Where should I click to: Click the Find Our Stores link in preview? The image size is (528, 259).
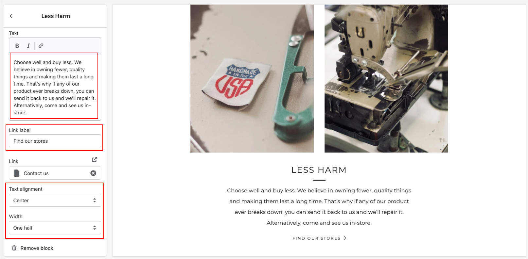(316, 238)
